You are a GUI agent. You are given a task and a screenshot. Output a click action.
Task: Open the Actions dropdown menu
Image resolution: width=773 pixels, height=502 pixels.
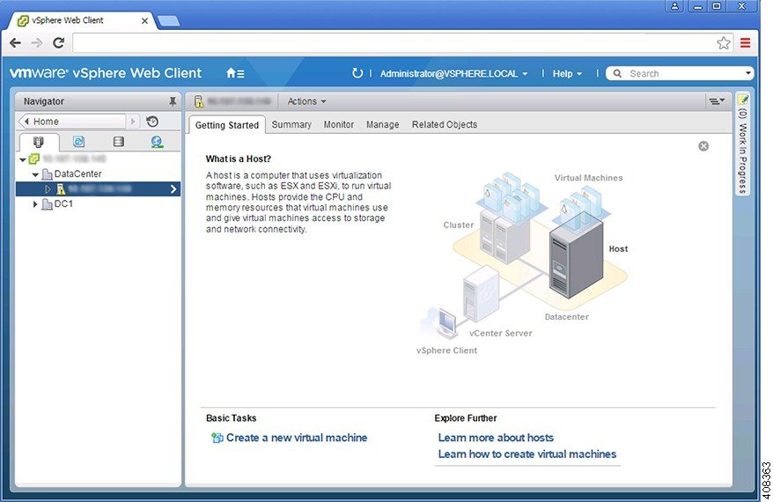[306, 101]
